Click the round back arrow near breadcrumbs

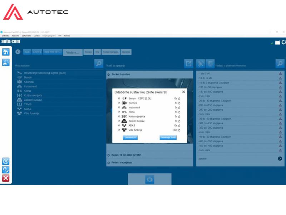click(18, 52)
